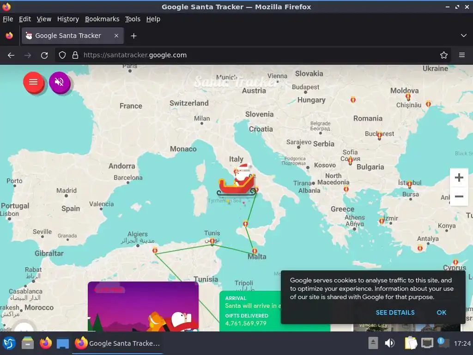Go forward one page
This screenshot has height=355, width=473.
click(x=28, y=55)
